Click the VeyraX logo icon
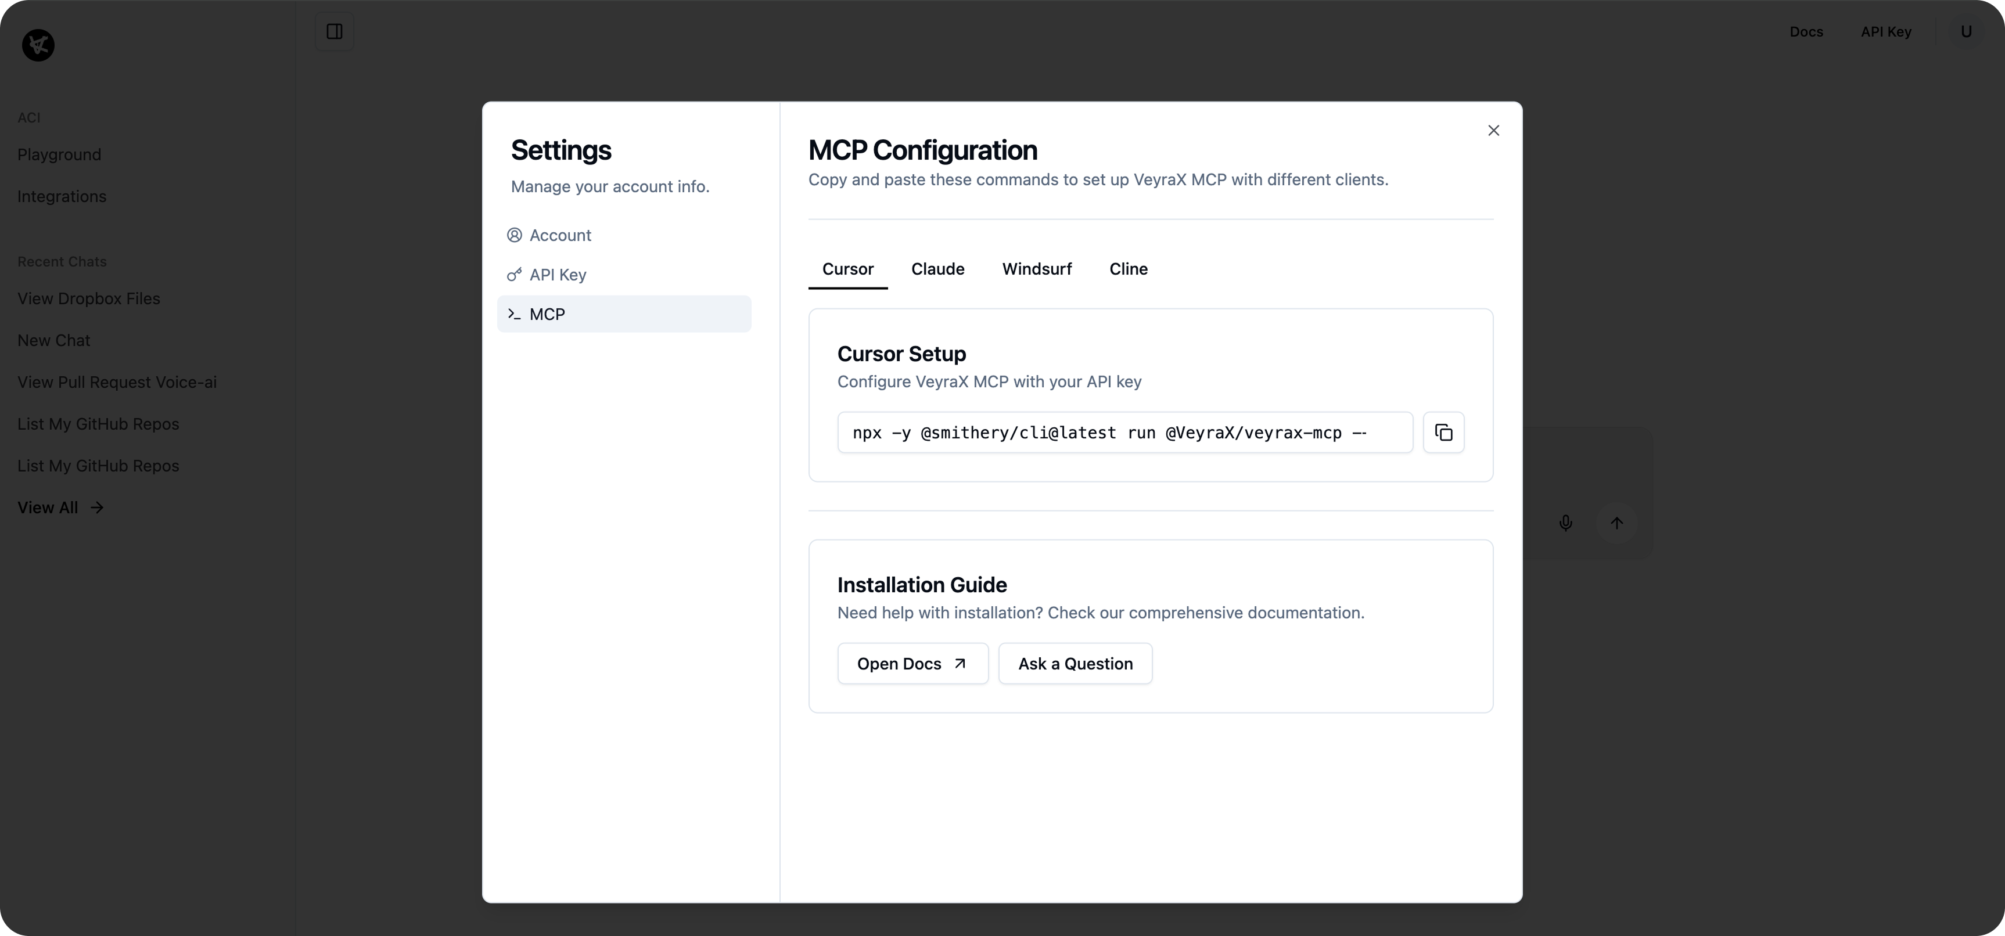The image size is (2005, 936). pos(38,44)
